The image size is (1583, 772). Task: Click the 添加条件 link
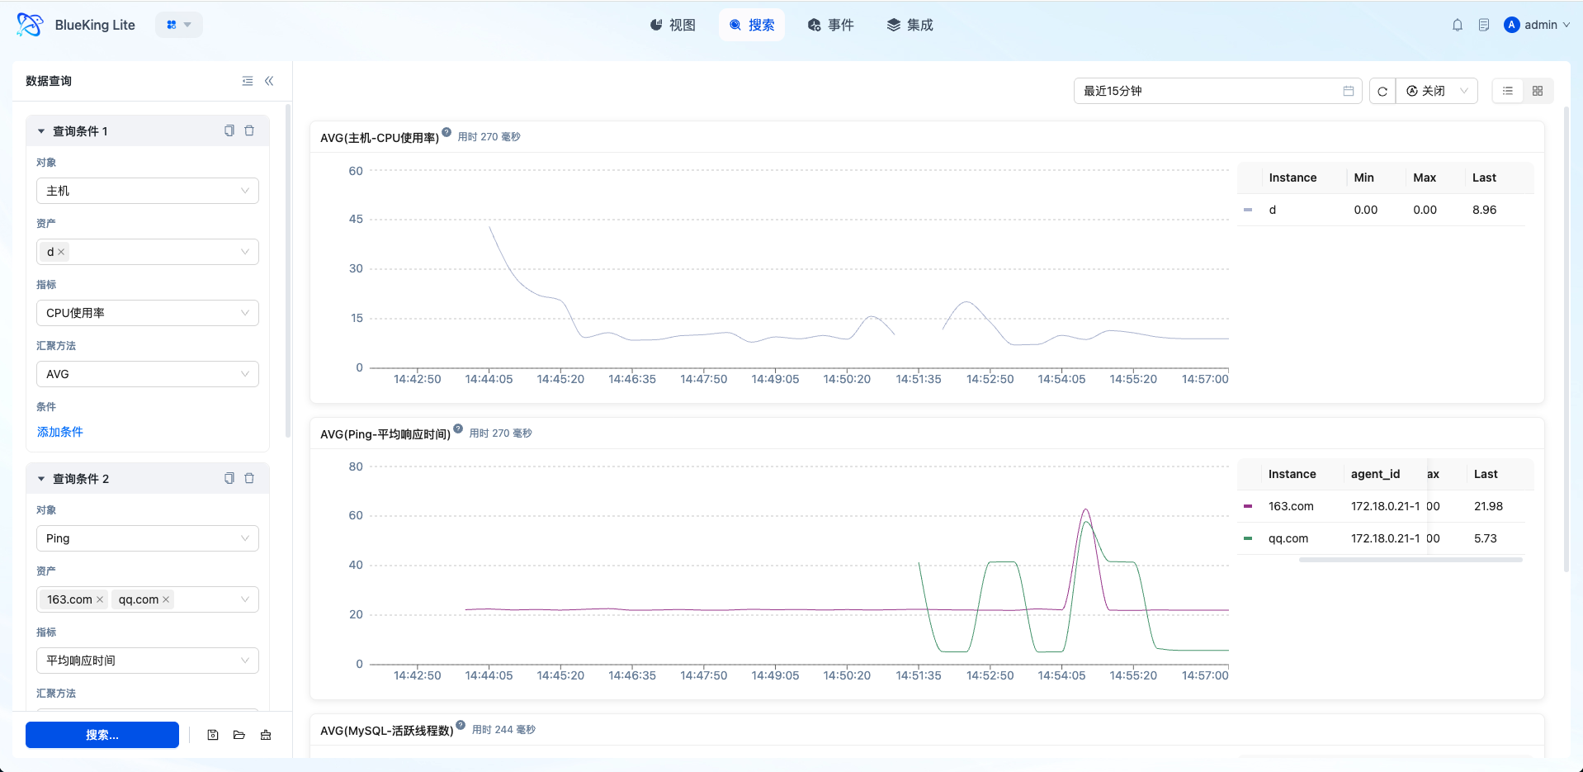coord(60,432)
